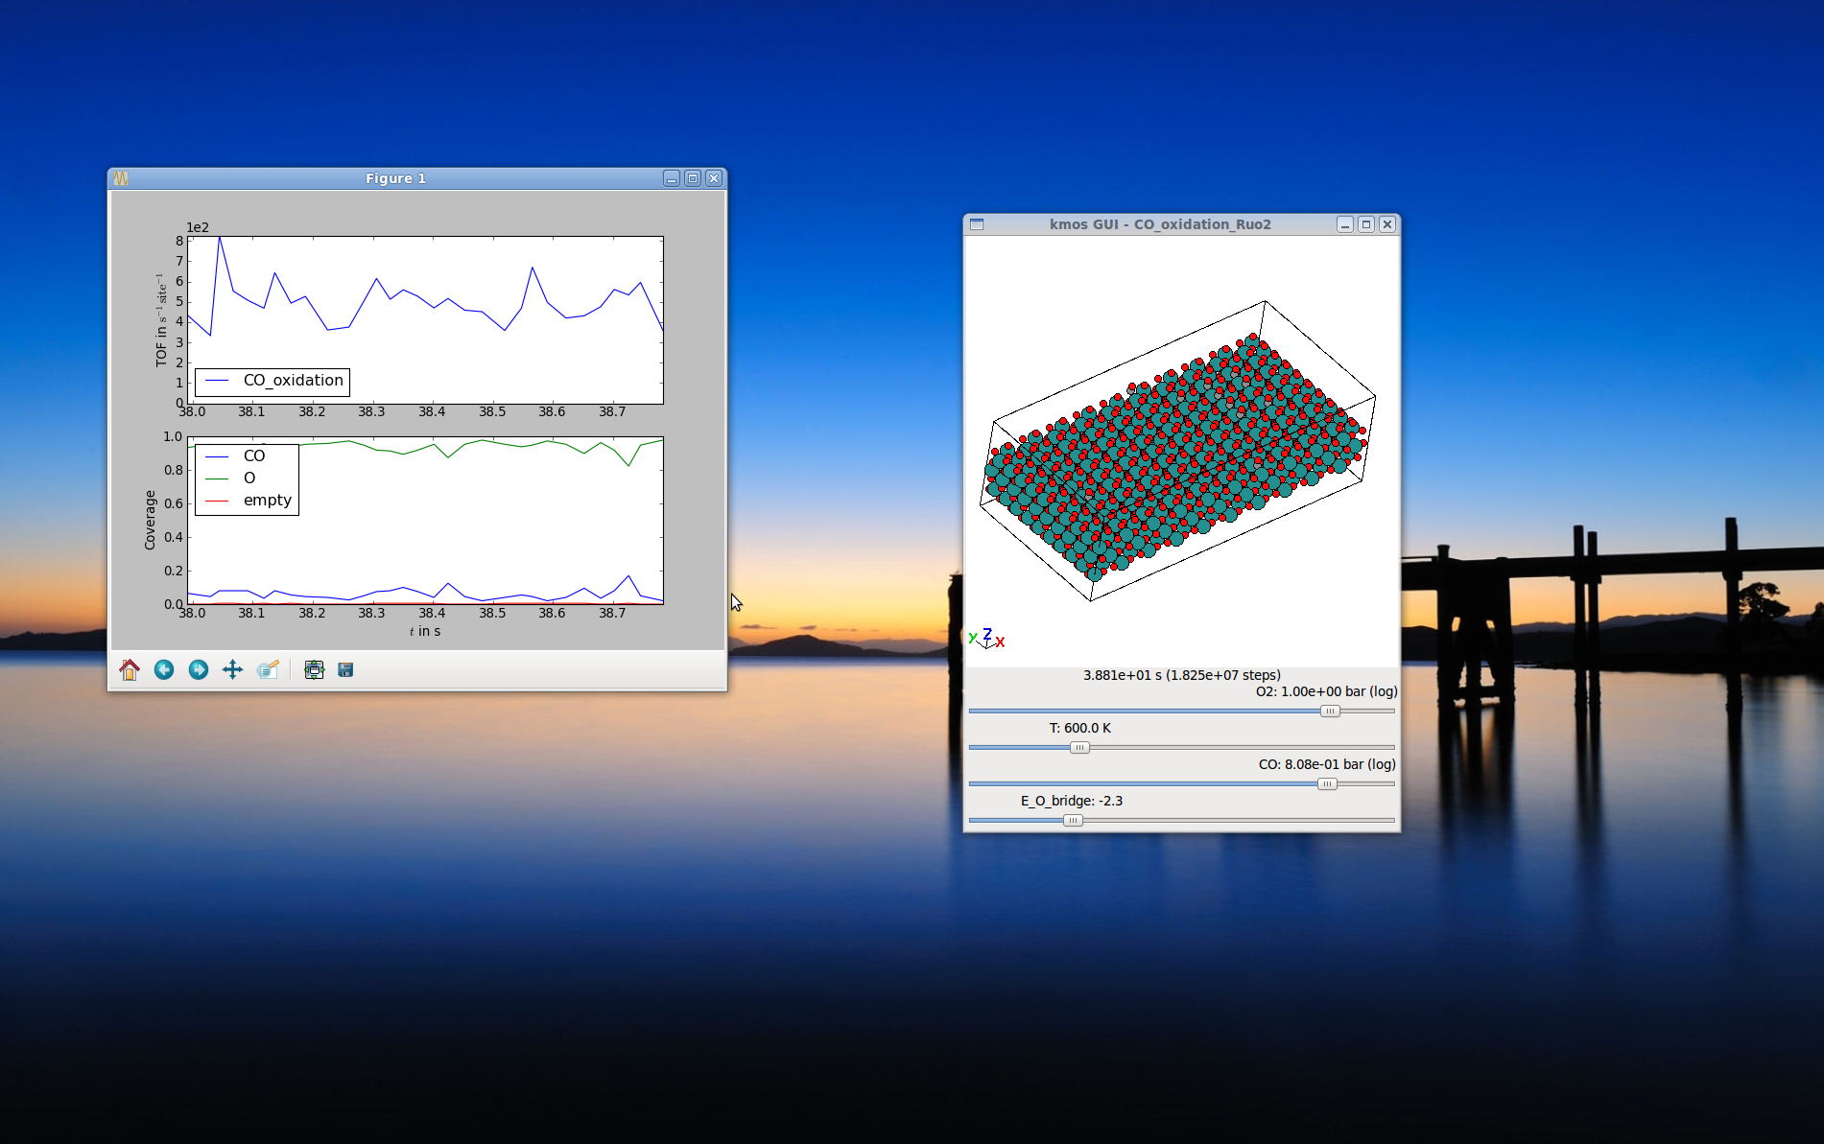Viewport: 1824px width, 1144px height.
Task: Maximize the Figure 1 window
Action: [693, 178]
